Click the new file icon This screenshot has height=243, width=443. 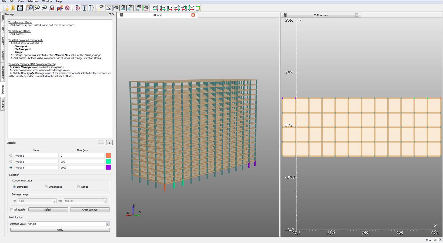point(6,8)
